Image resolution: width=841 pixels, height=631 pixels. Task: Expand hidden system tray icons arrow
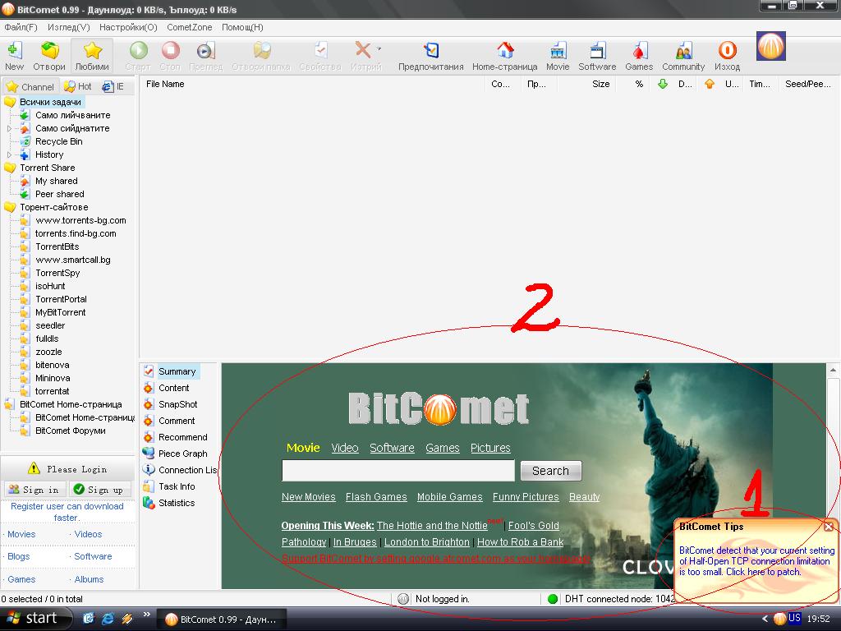click(x=765, y=619)
